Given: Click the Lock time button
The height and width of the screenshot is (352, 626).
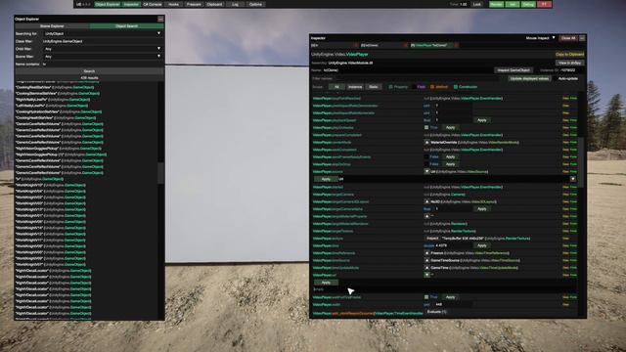Looking at the screenshot, I should (477, 4).
